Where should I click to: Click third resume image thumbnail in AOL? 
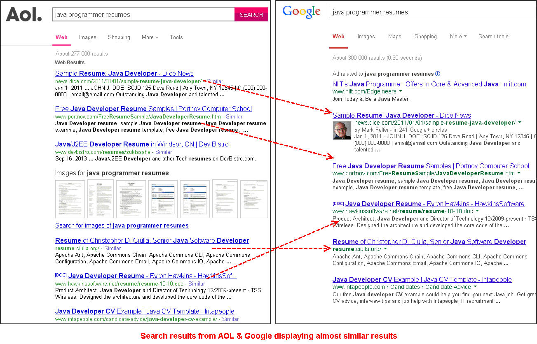pyautogui.click(x=131, y=199)
